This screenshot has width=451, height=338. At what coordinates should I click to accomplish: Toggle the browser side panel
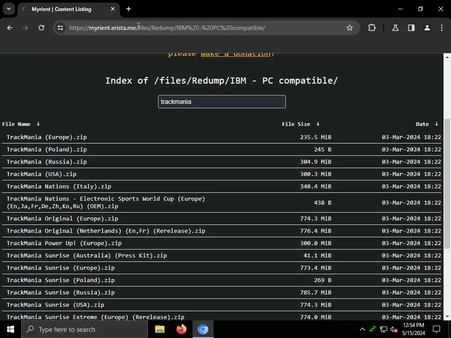411,28
